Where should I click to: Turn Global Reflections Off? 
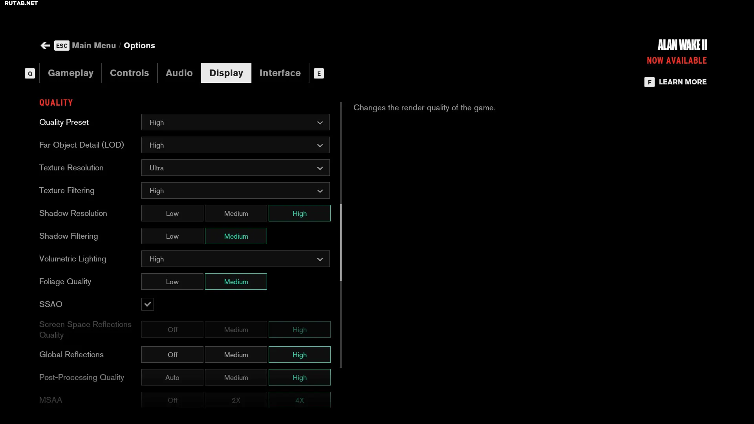click(172, 355)
